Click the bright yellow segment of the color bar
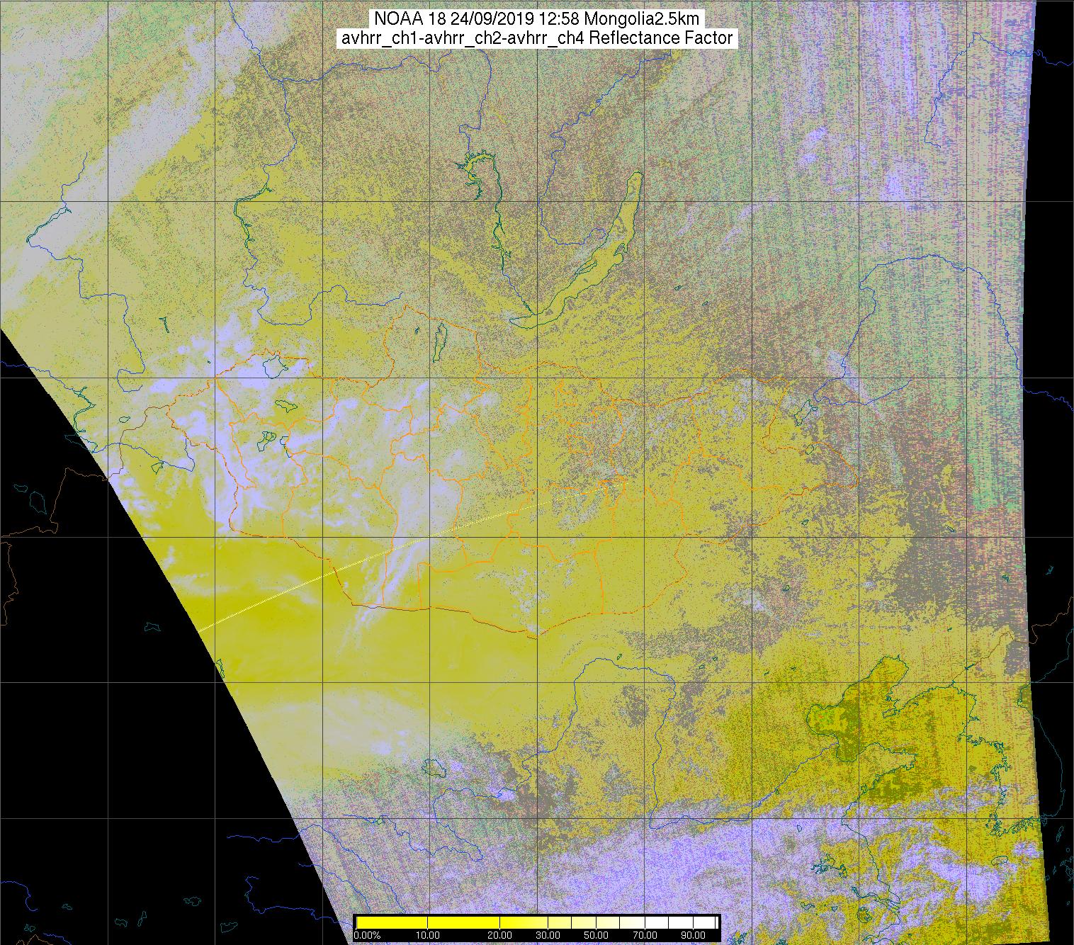 coord(428,922)
